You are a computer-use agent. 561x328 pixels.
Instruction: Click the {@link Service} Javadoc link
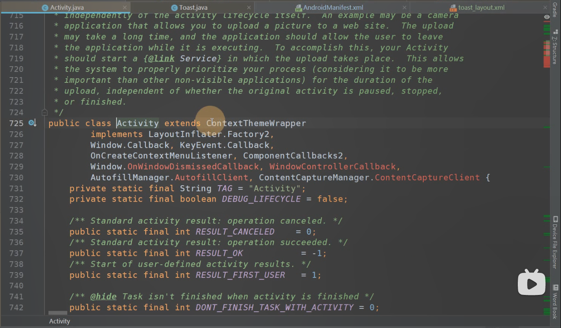pyautogui.click(x=183, y=58)
